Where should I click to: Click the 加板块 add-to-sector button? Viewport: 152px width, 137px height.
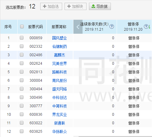[76, 6]
